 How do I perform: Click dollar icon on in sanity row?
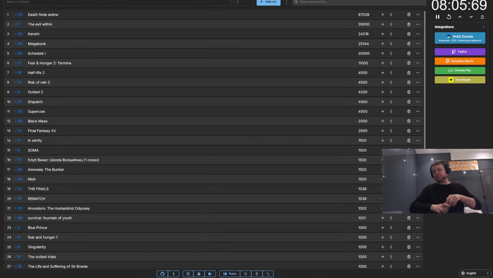tap(391, 140)
